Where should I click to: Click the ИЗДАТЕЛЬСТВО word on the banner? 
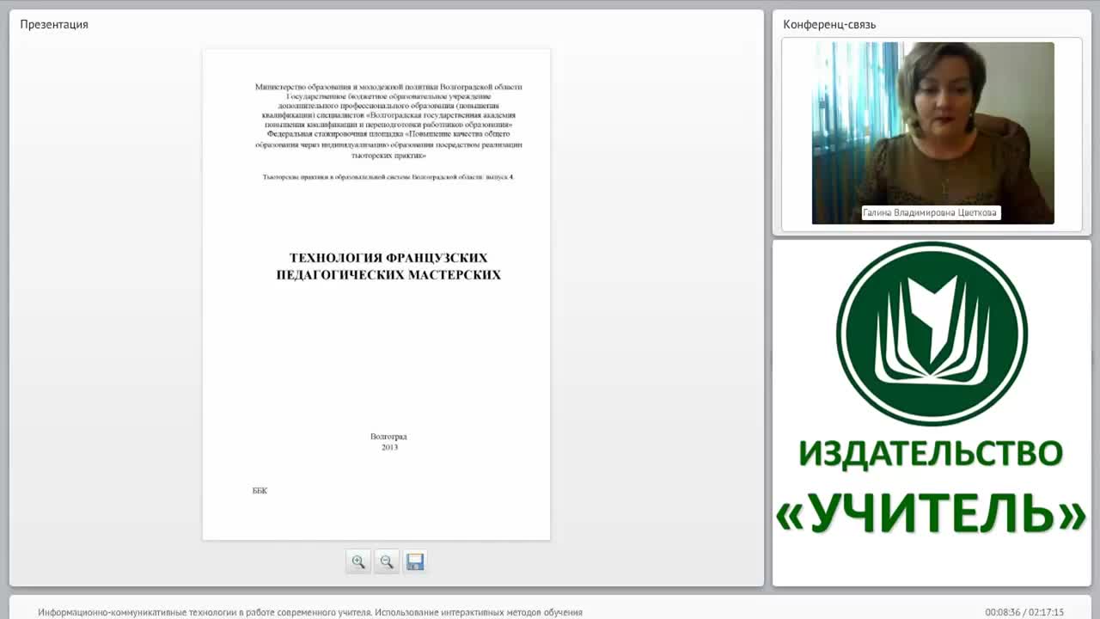(931, 453)
